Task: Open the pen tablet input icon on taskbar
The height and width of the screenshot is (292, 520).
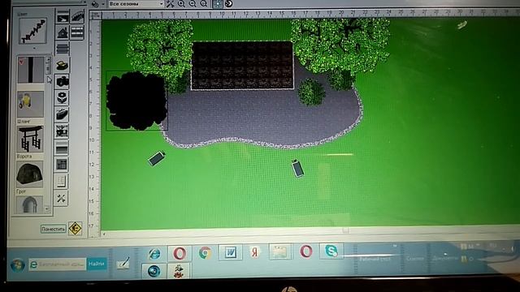Action: tap(123, 264)
